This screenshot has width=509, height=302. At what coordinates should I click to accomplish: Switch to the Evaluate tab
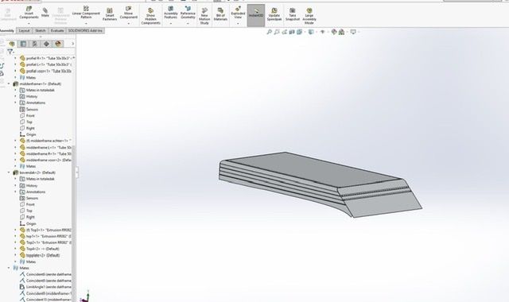57,30
